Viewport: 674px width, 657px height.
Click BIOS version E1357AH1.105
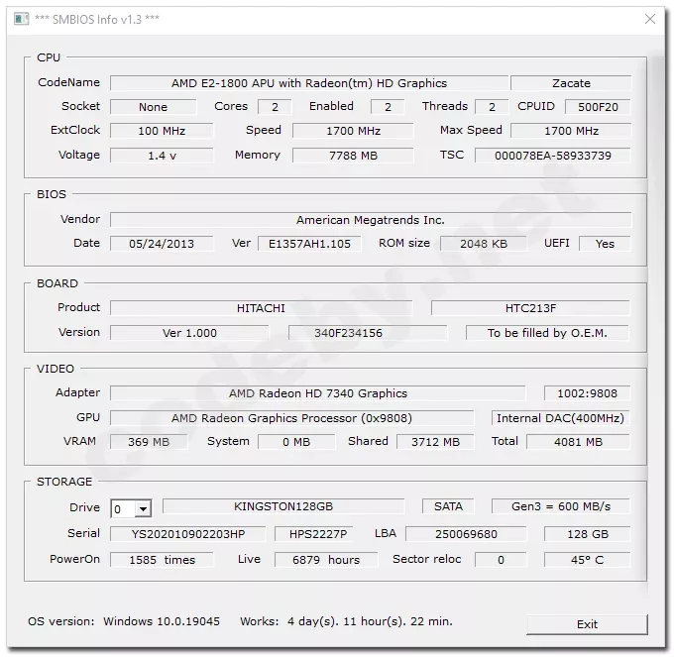click(x=309, y=244)
